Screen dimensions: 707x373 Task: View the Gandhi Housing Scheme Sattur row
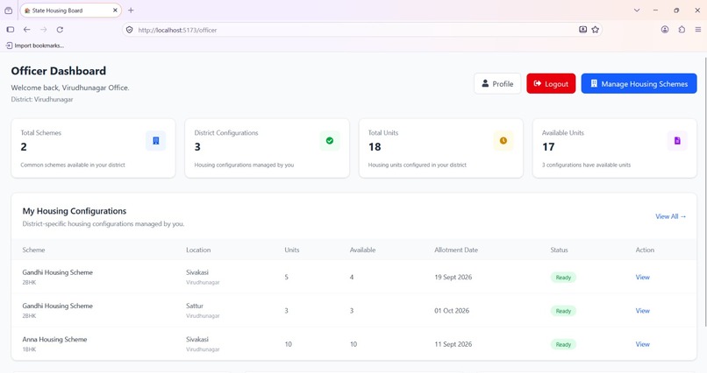tap(642, 311)
